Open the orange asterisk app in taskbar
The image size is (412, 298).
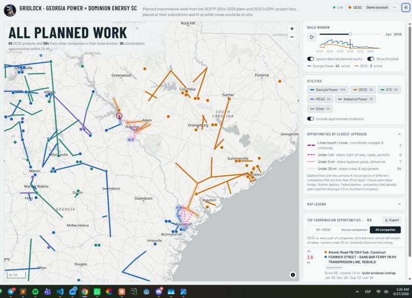122,291
